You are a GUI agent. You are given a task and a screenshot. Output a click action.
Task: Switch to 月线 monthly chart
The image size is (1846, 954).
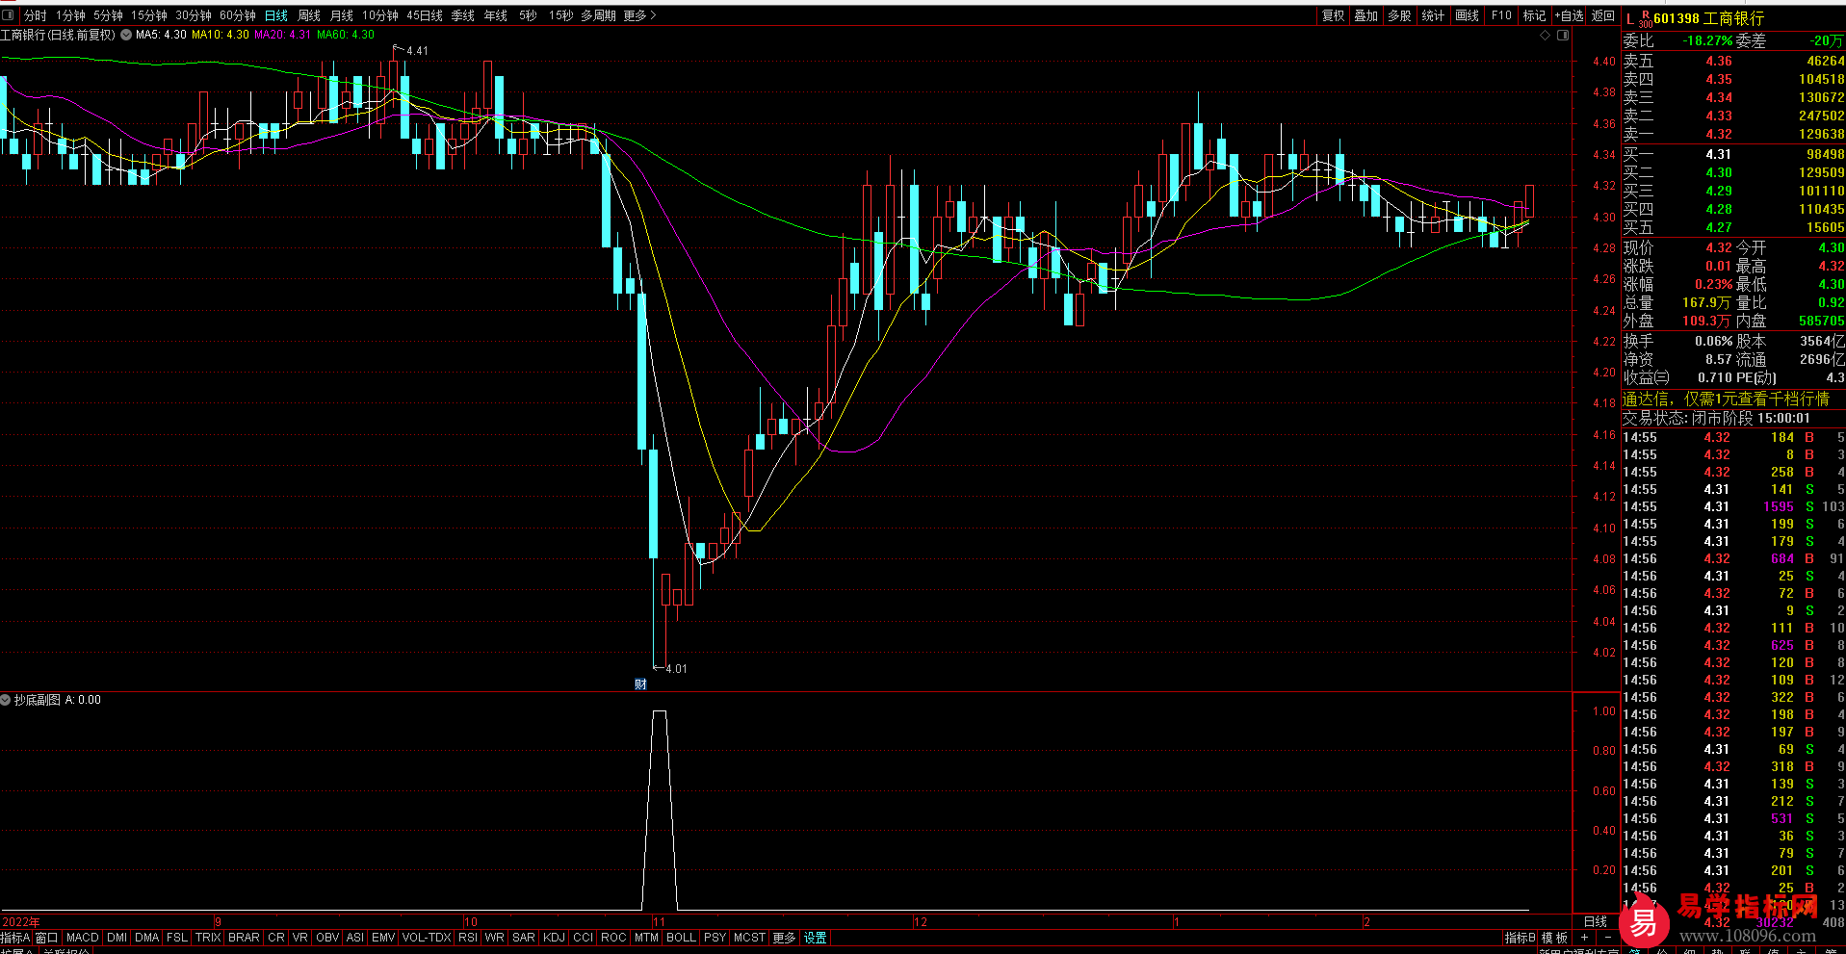[x=342, y=15]
